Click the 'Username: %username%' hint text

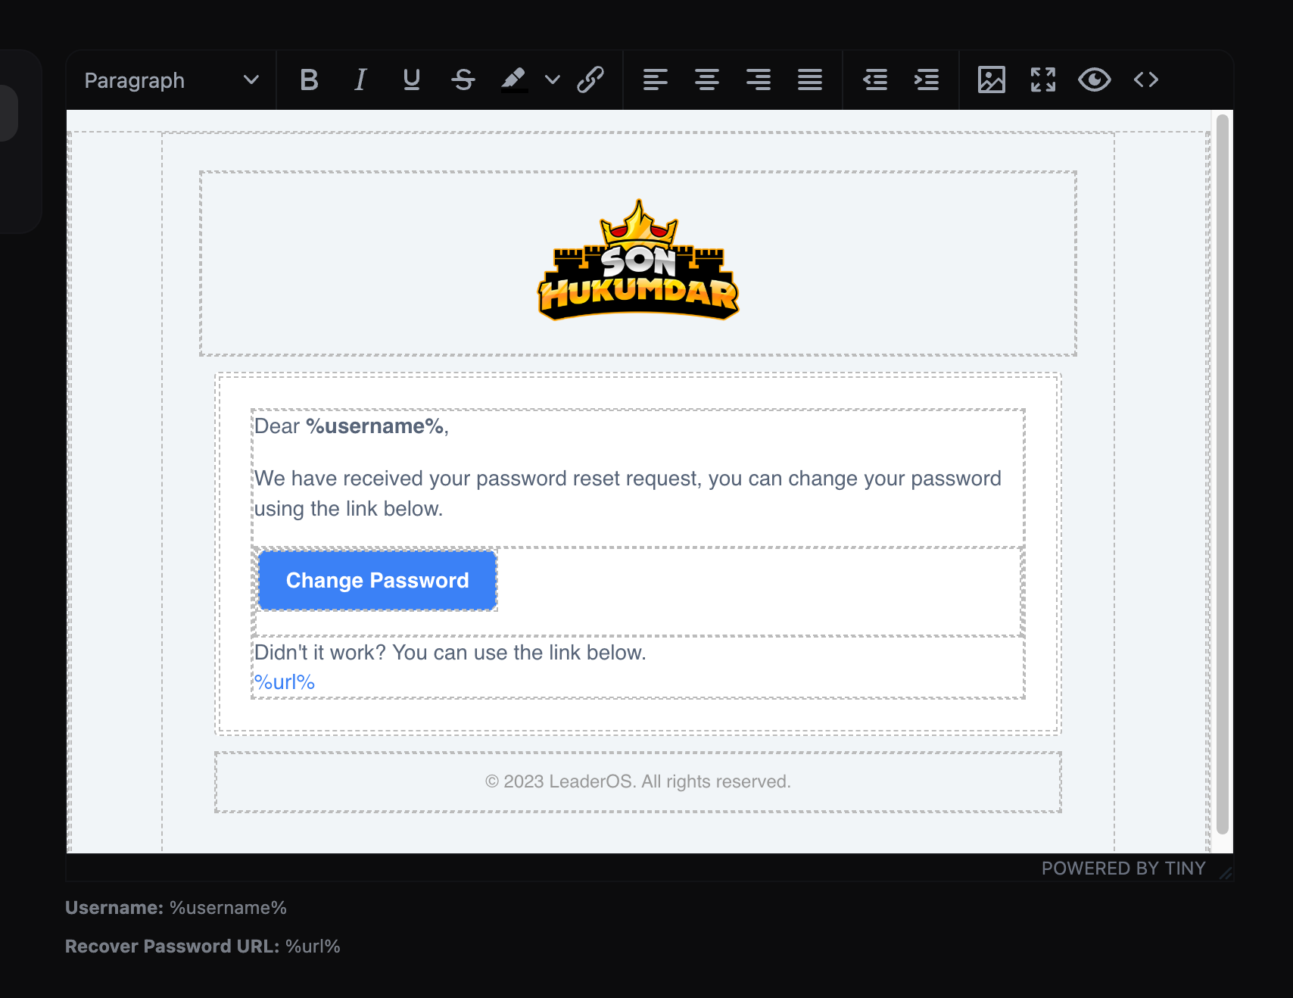tap(176, 908)
